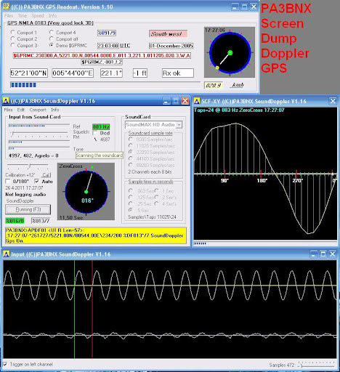This screenshot has width=340, height=372.
Task: Open Info menu in GPS Readout
Action: [52, 15]
